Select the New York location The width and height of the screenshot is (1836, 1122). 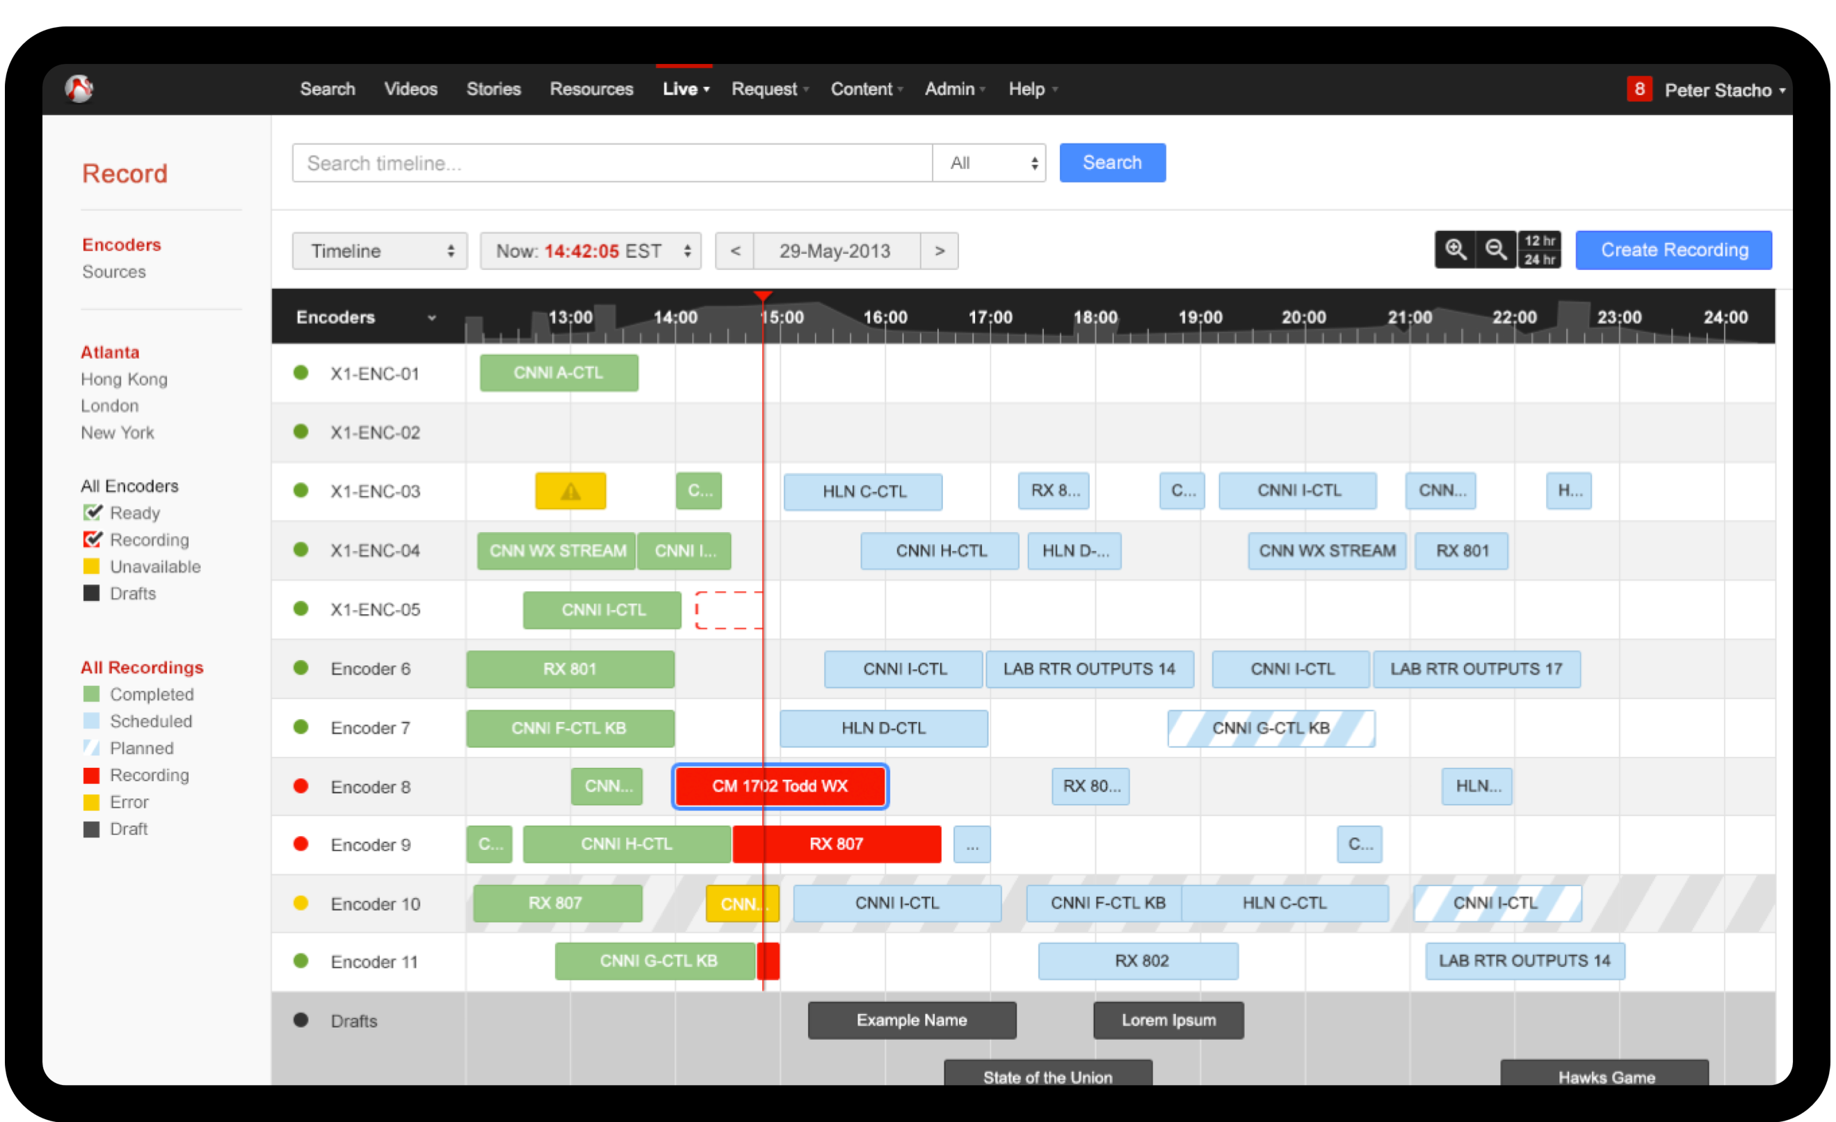[x=117, y=433]
